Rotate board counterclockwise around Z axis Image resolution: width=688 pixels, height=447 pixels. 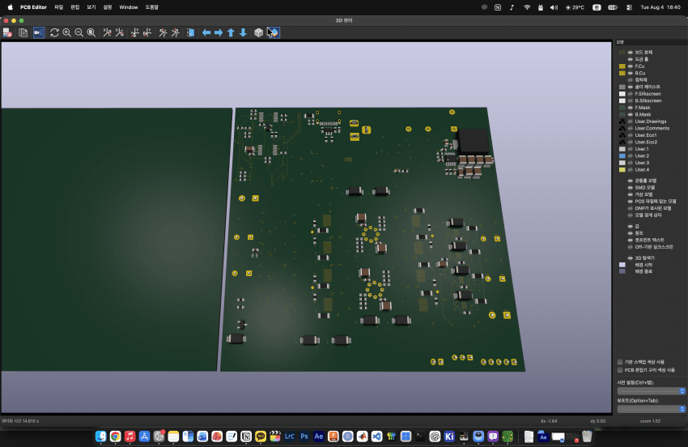[x=175, y=32]
